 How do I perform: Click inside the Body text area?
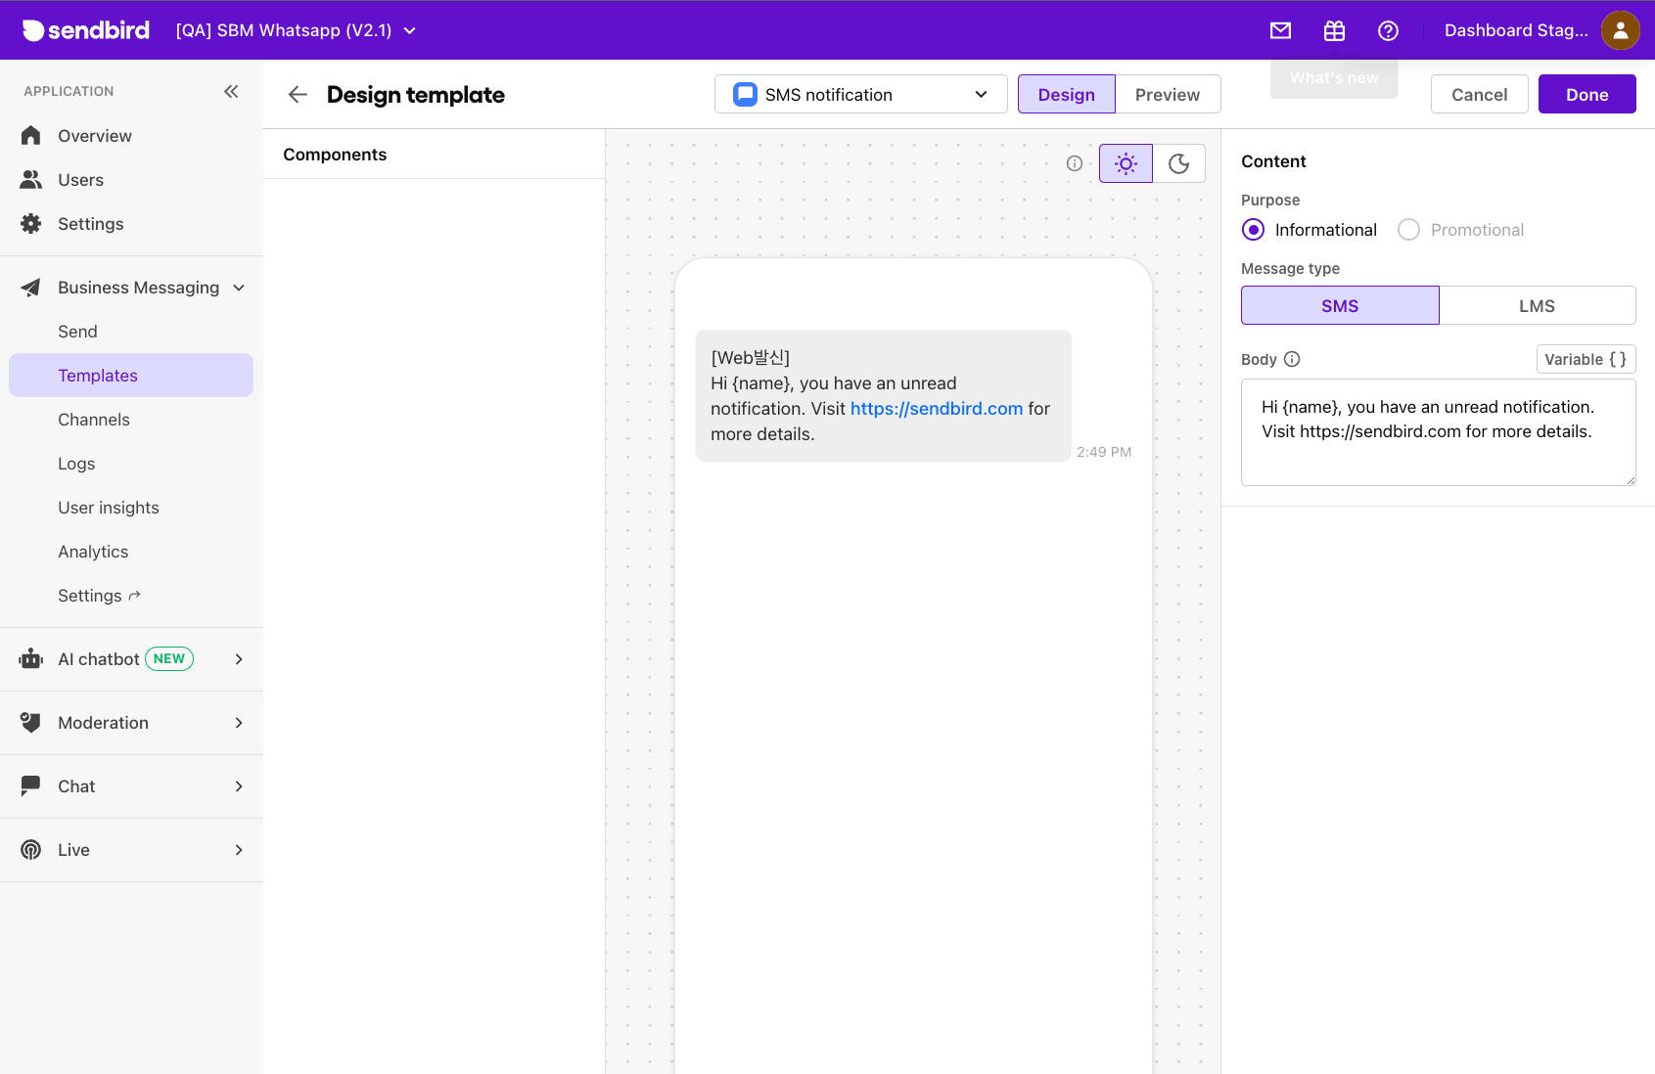click(x=1439, y=432)
